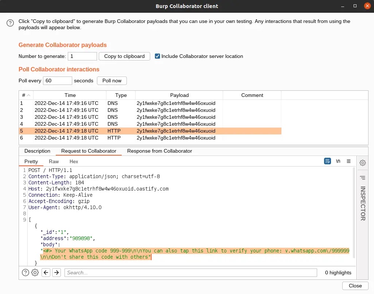The image size is (374, 294).
Task: Click the Content-Type application/json line
Action: click(94, 176)
